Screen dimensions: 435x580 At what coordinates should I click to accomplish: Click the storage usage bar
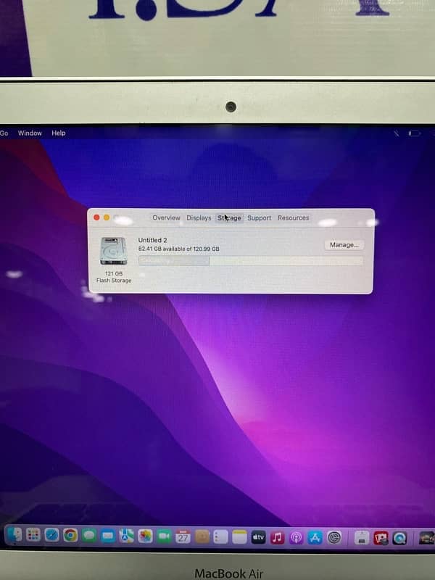(250, 260)
